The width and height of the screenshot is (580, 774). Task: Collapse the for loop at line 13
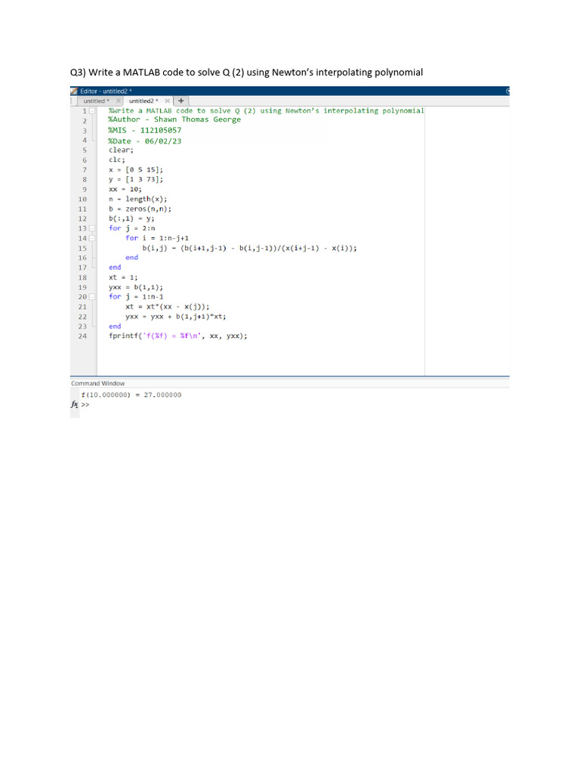coord(93,228)
